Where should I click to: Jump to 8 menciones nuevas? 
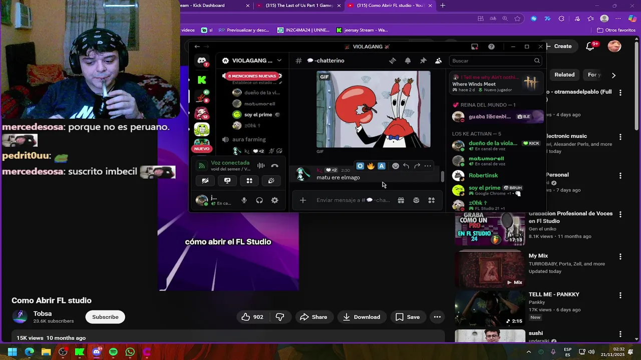(x=252, y=76)
